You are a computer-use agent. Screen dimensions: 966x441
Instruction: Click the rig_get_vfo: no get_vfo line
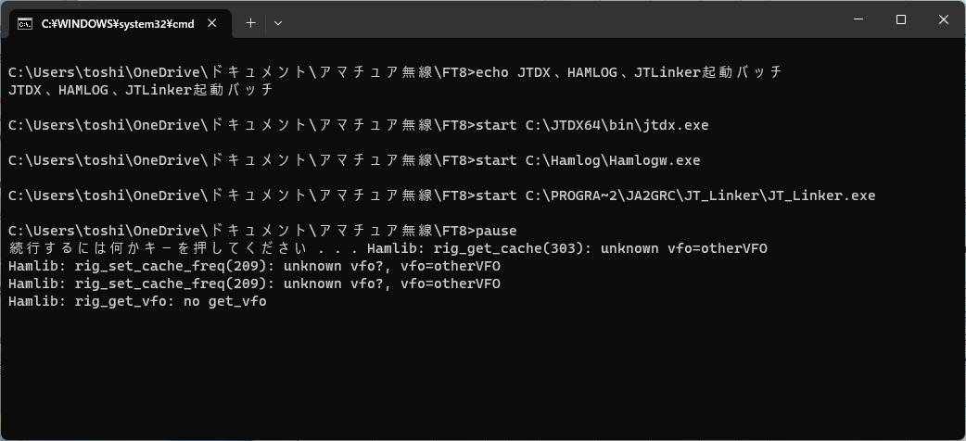click(137, 302)
